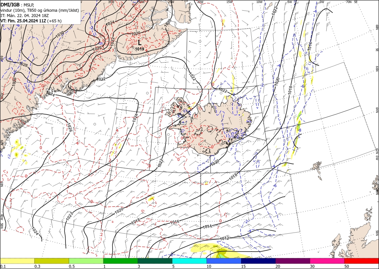
Task: Click the '35W' longitude label
Action: pos(111,2)
